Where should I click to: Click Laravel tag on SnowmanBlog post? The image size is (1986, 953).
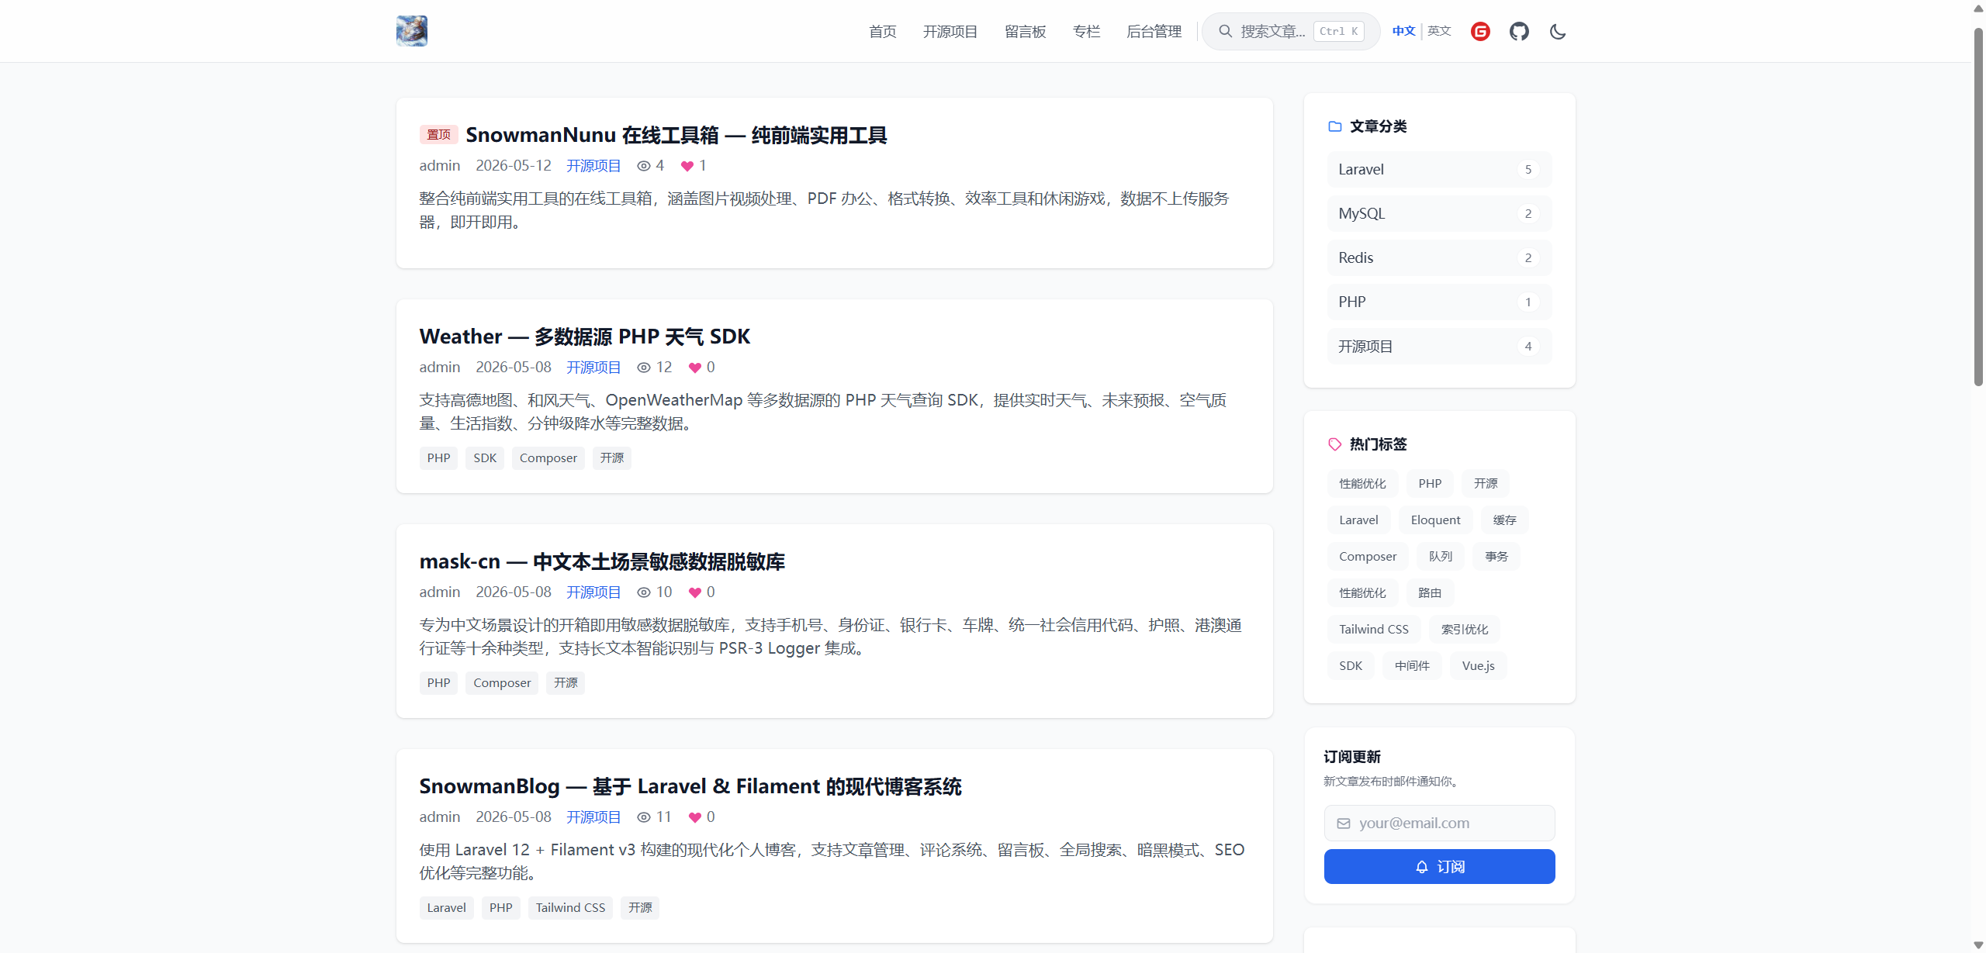point(446,908)
